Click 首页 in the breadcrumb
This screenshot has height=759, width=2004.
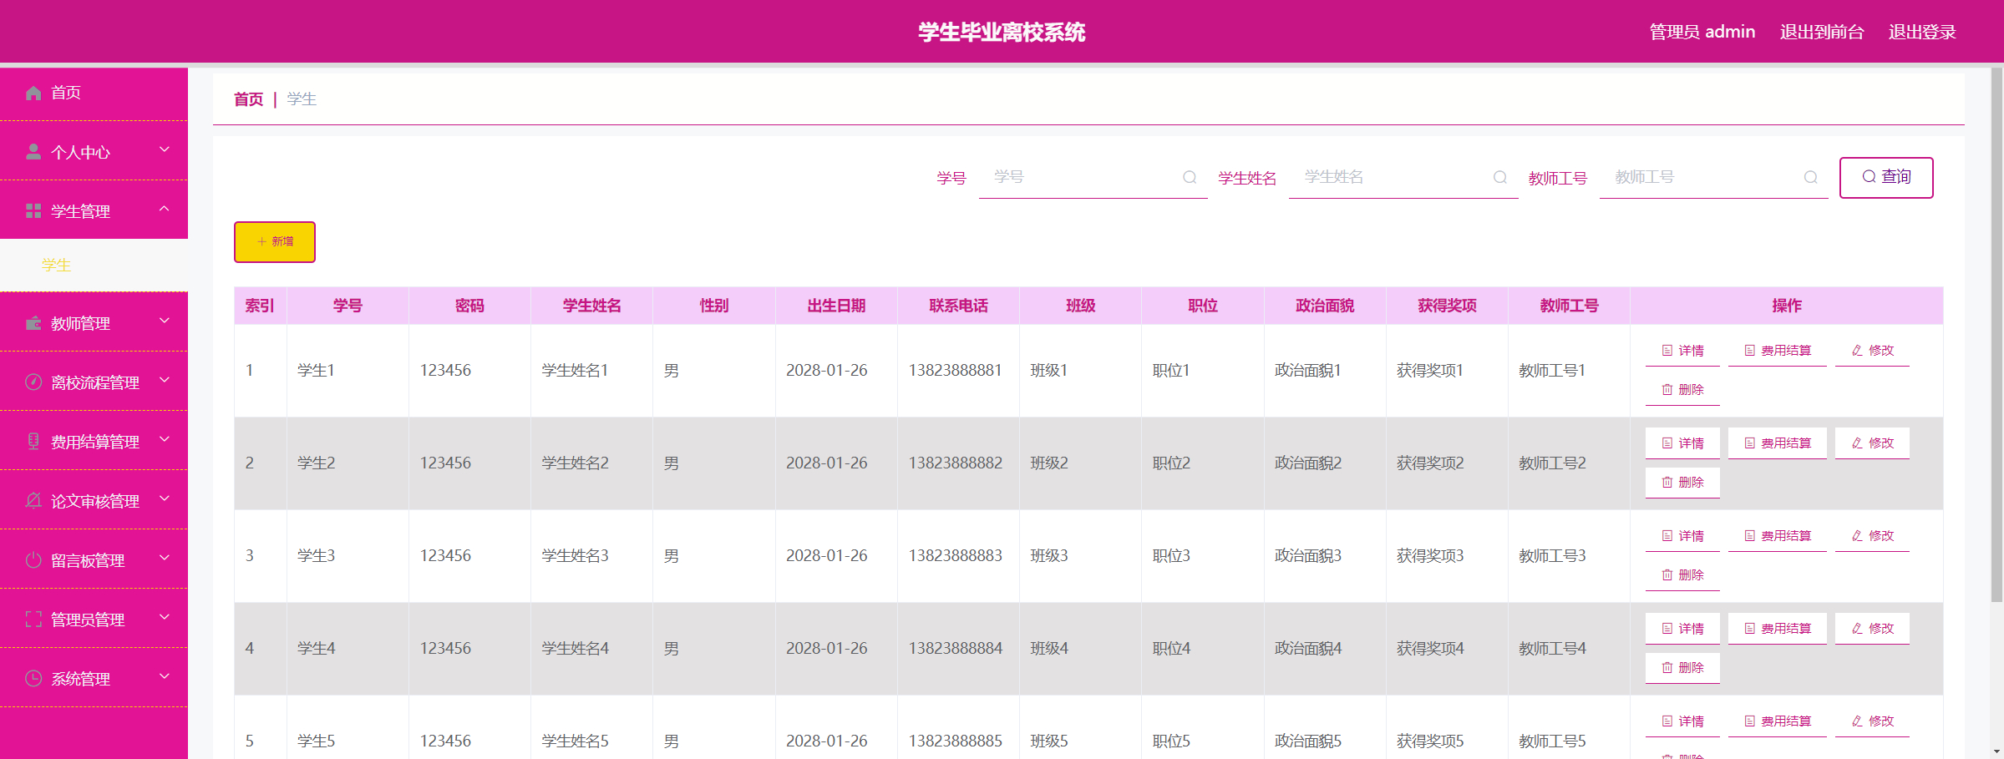click(248, 99)
